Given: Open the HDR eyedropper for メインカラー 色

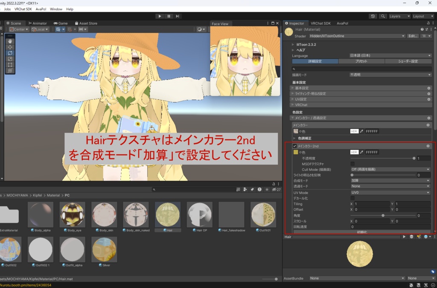Looking at the screenshot, I should pos(361,131).
